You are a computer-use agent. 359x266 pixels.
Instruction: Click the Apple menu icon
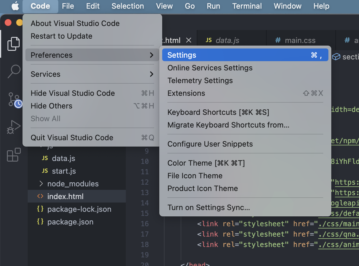15,6
